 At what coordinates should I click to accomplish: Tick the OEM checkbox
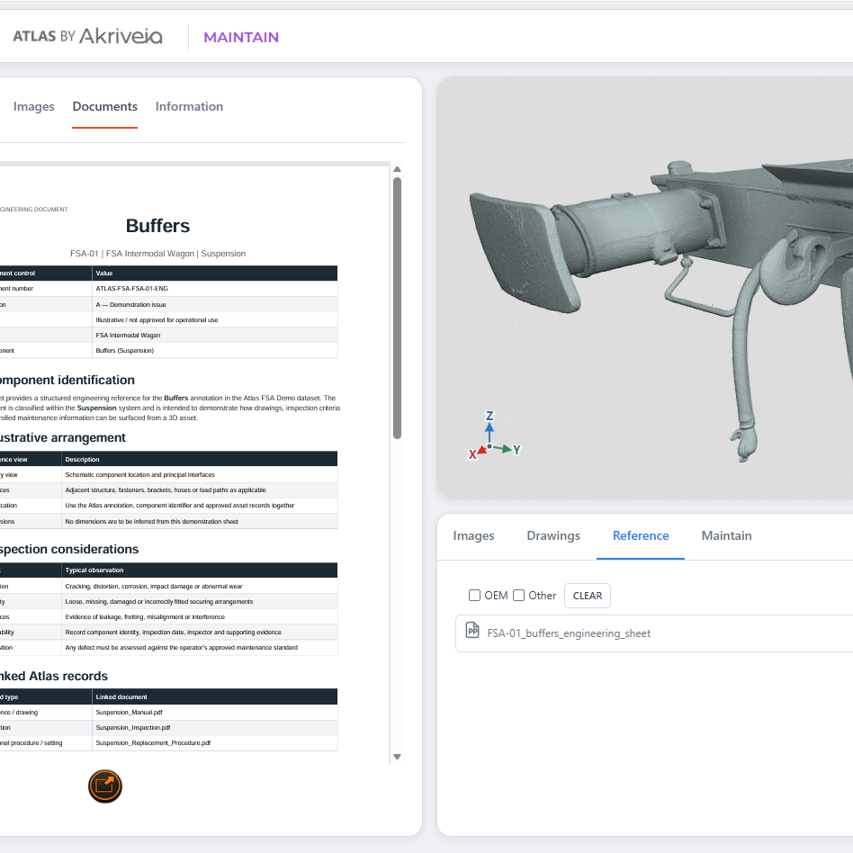point(474,595)
